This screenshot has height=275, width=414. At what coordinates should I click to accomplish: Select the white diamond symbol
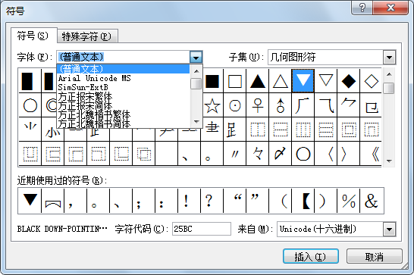pyautogui.click(x=371, y=81)
